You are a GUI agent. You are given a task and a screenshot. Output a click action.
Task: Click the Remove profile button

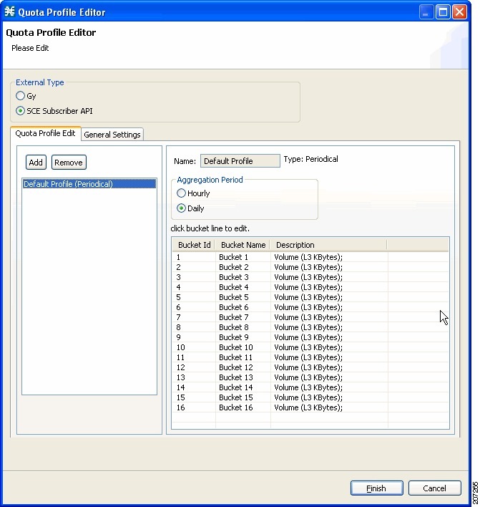coord(69,163)
